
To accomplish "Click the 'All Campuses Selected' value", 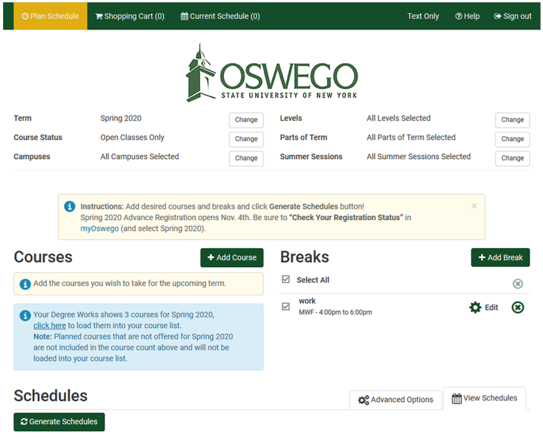I will pos(139,157).
